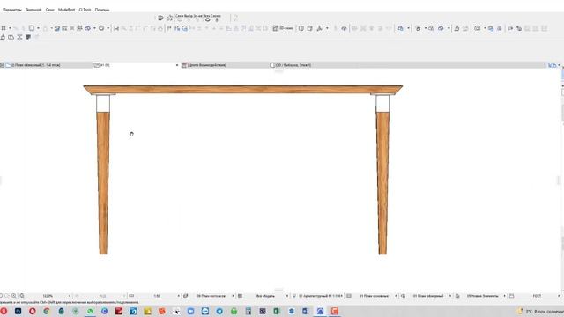Open the Teamwork menu

[x=33, y=10]
